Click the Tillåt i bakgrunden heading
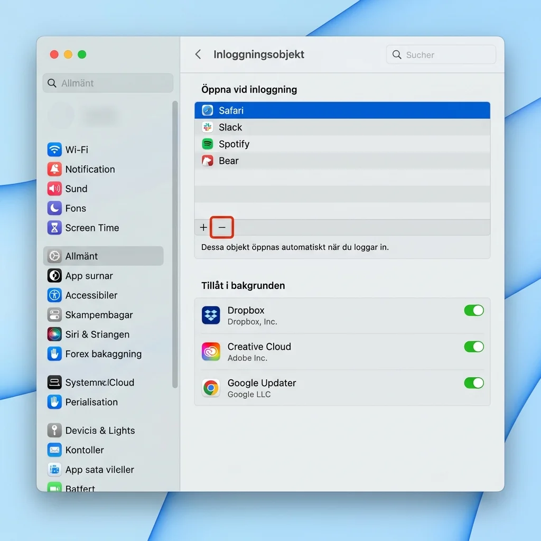The height and width of the screenshot is (541, 541). tap(243, 286)
